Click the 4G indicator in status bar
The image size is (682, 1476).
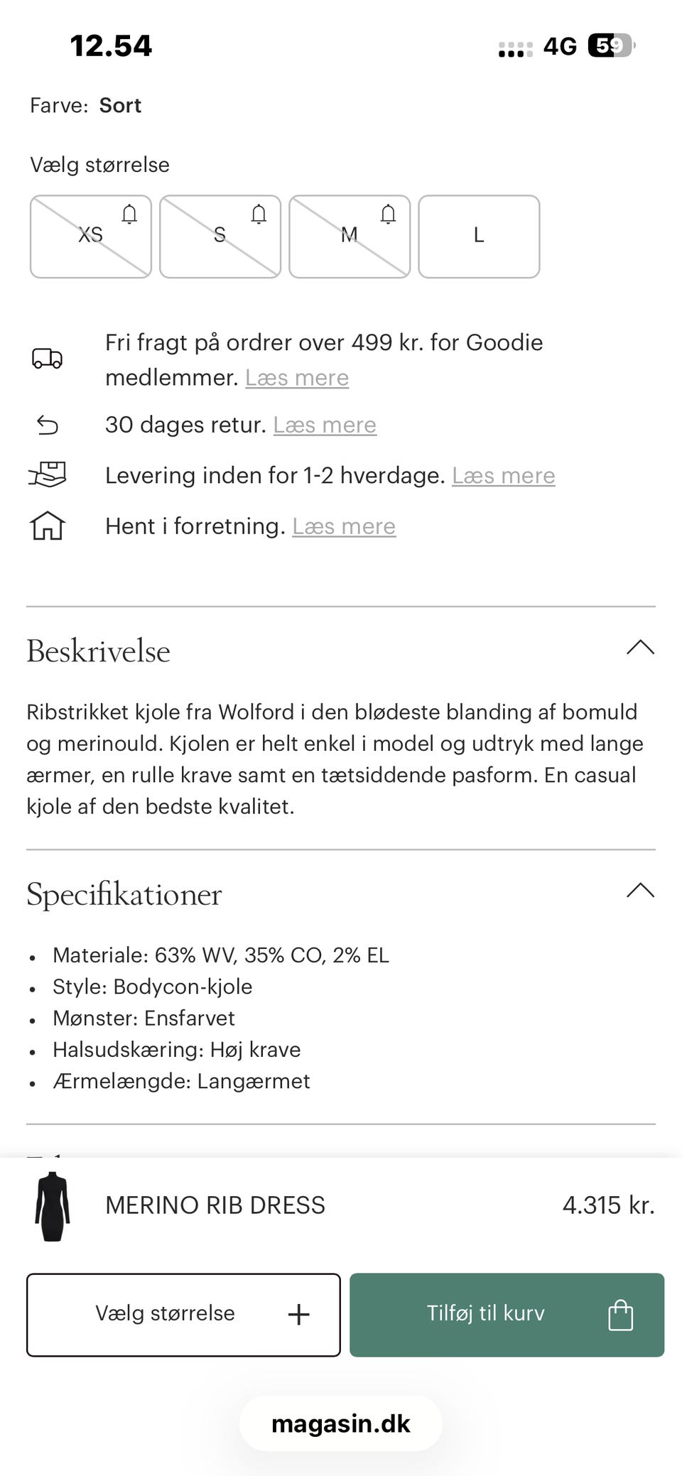click(561, 45)
